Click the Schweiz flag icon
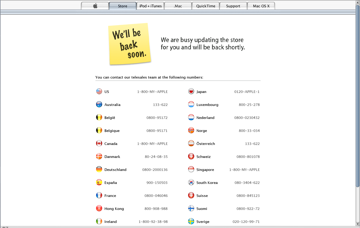The height and width of the screenshot is (228, 360). (191, 156)
